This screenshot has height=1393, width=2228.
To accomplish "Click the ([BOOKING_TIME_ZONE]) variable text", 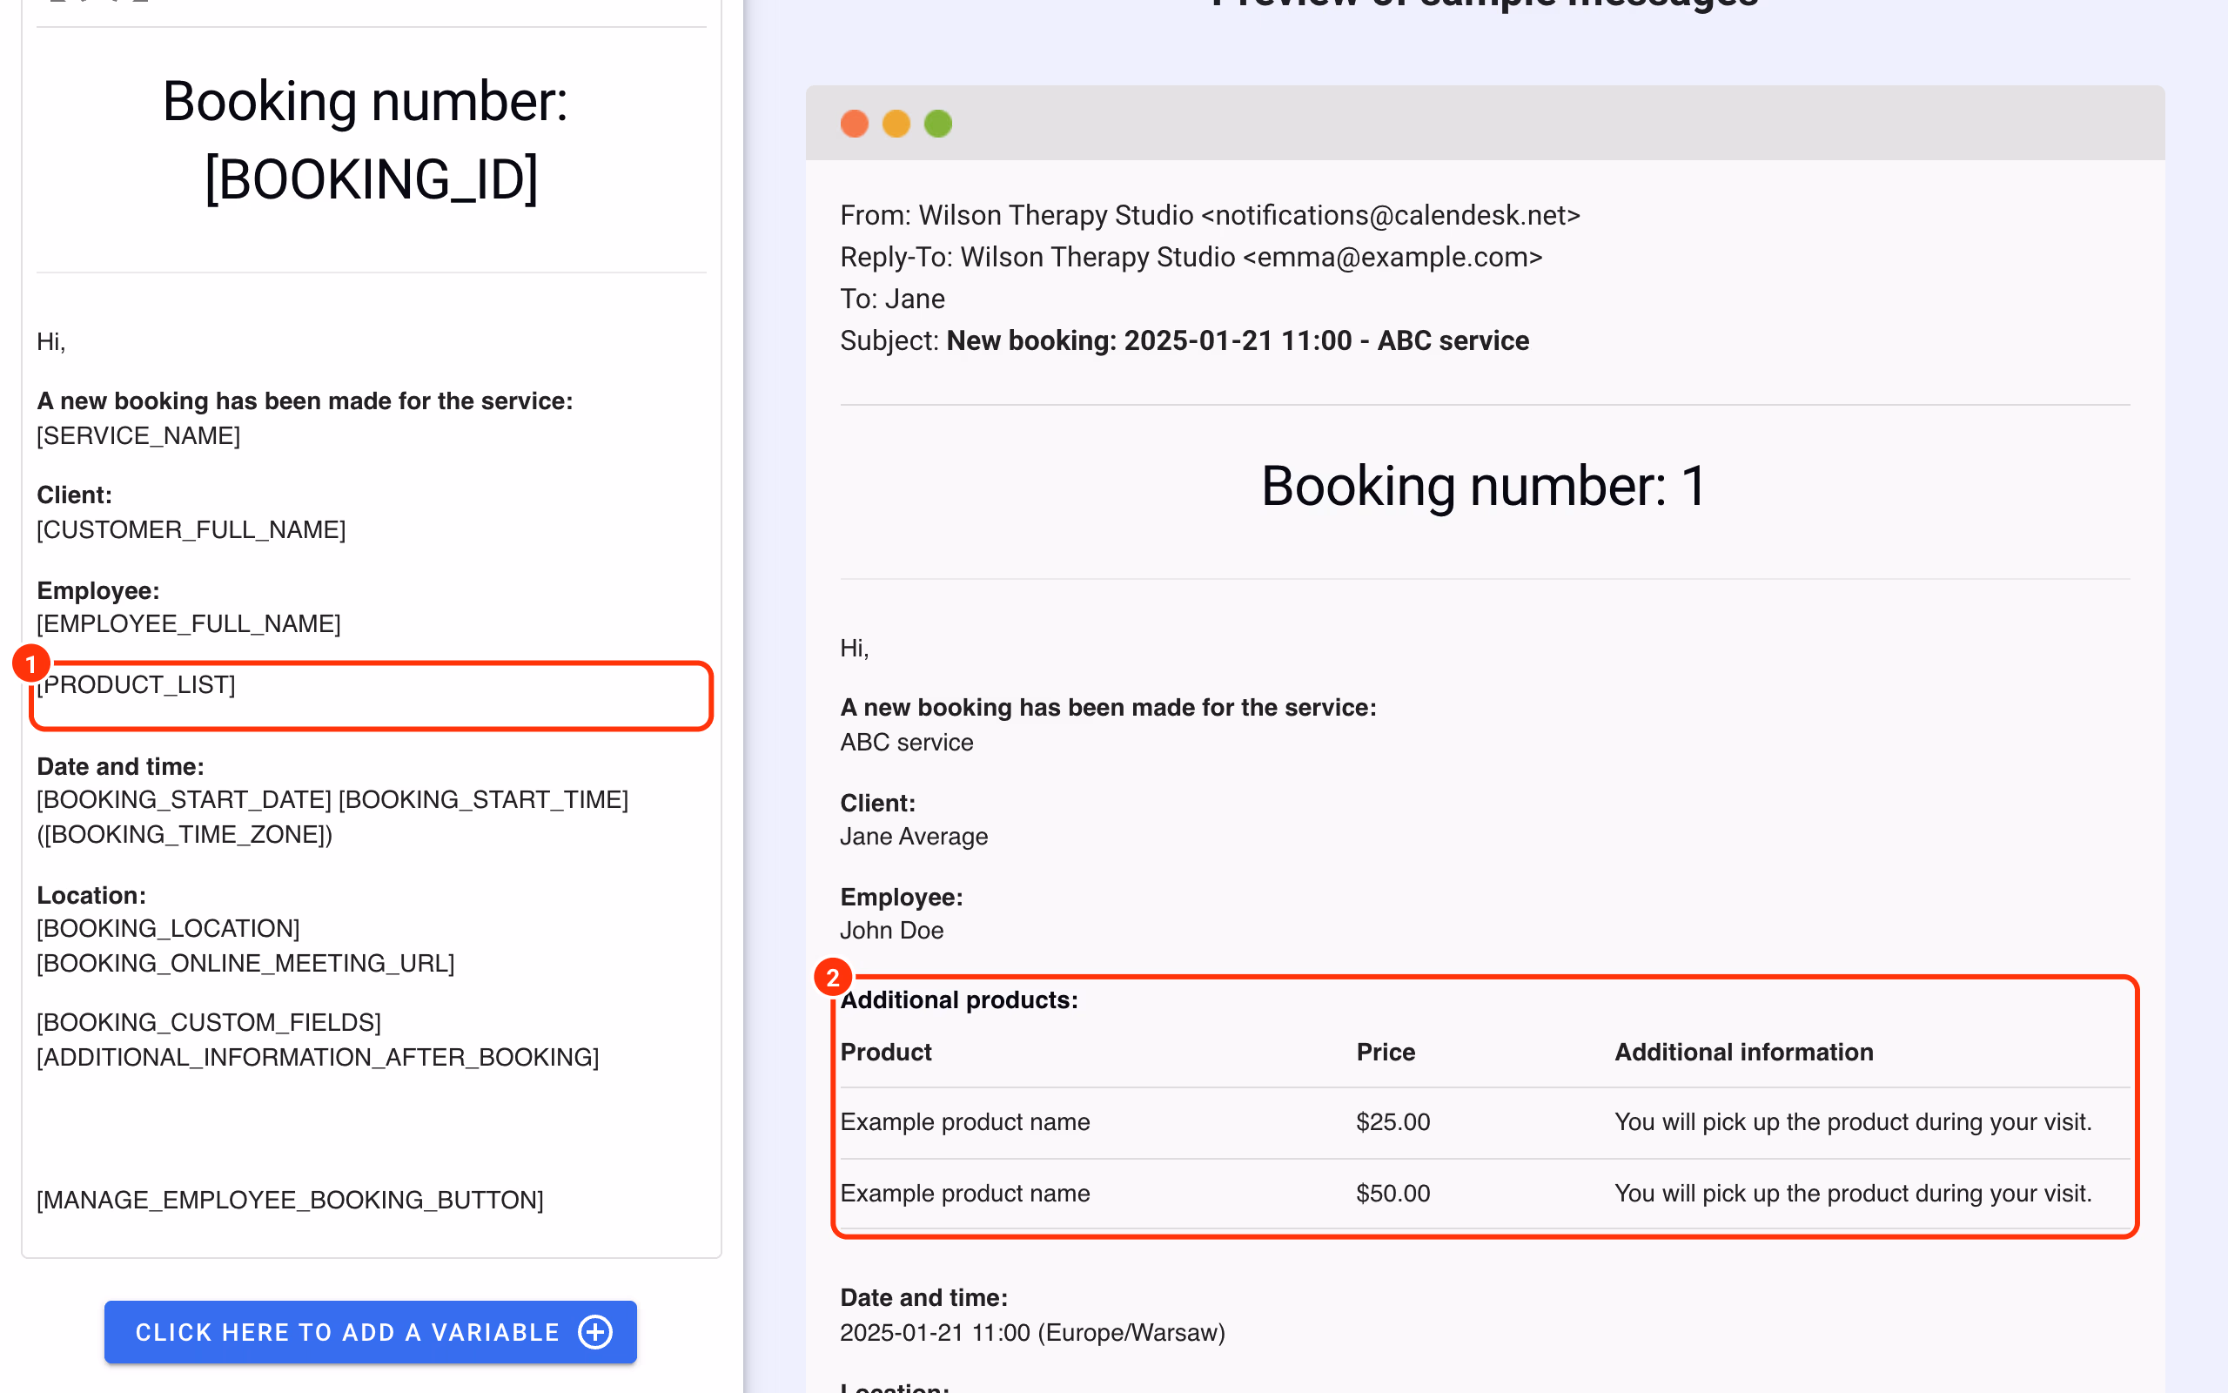I will (x=185, y=835).
